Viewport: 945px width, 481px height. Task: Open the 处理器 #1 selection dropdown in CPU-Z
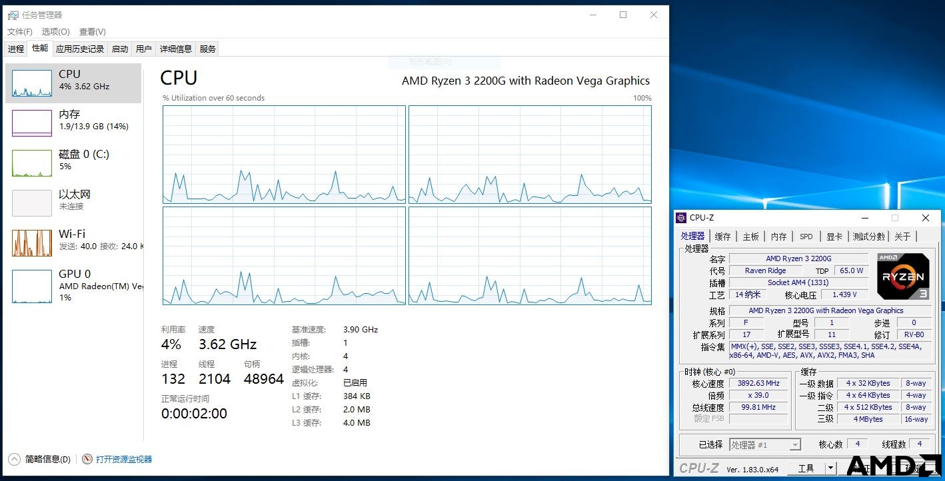tap(765, 445)
